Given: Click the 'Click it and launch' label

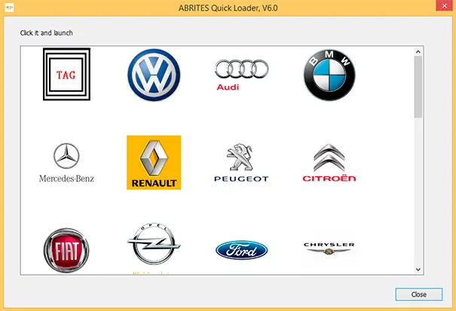Looking at the screenshot, I should tap(47, 32).
